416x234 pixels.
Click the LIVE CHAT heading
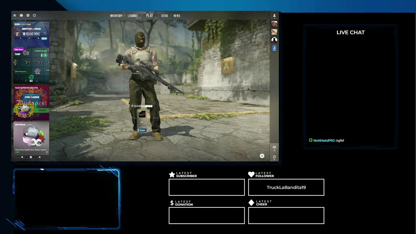coord(351,32)
